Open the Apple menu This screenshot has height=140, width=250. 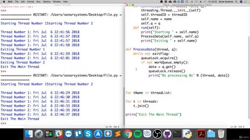click(4, 2)
